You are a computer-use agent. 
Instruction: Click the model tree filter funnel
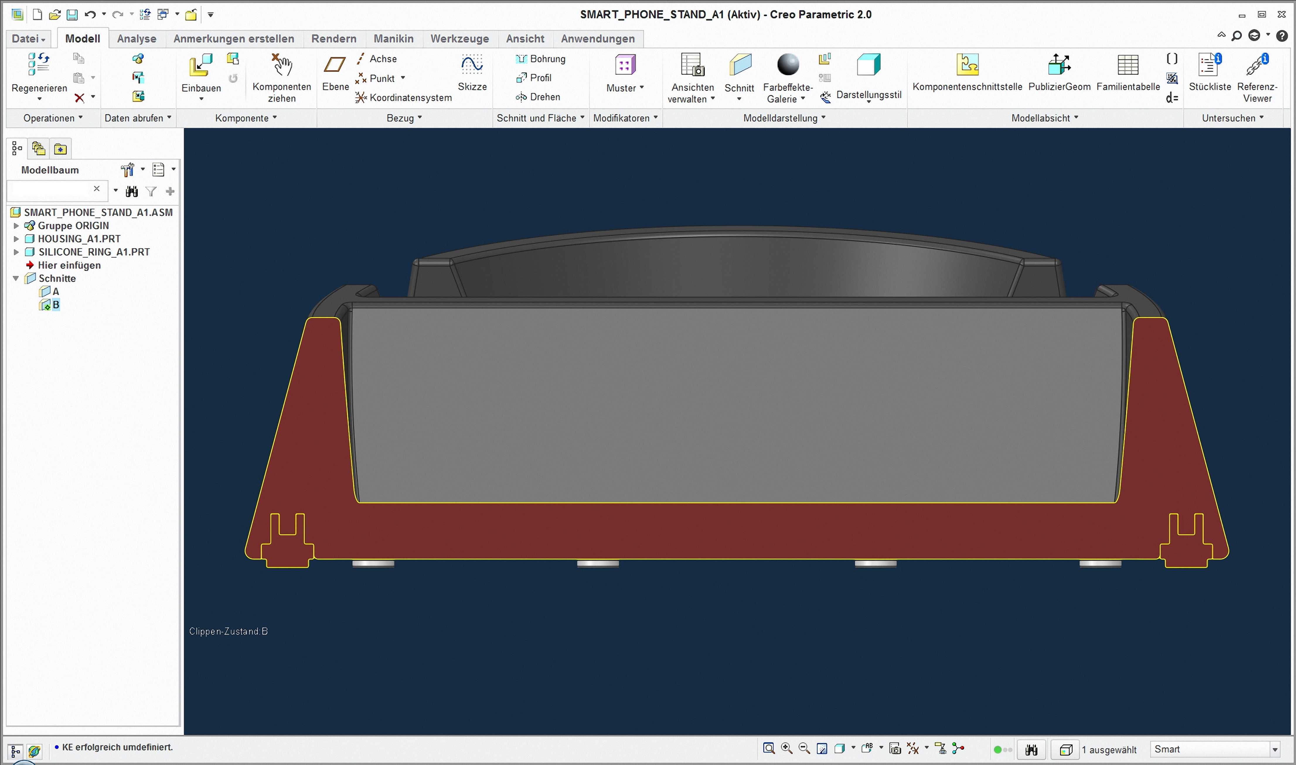coord(151,192)
